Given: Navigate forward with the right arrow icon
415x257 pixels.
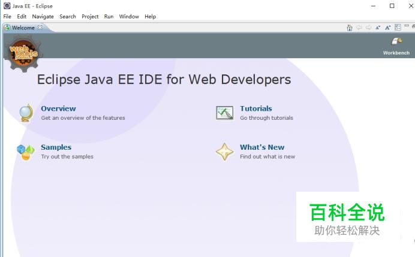Looking at the screenshot, I should point(368,27).
